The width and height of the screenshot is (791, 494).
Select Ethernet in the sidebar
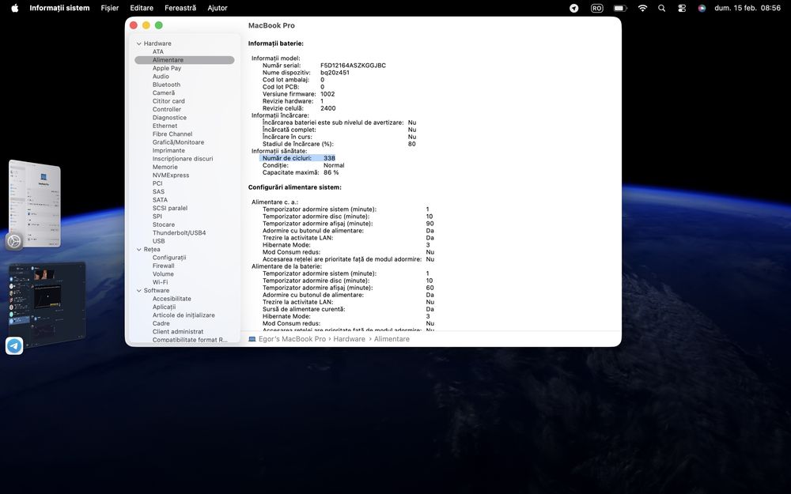pos(165,126)
